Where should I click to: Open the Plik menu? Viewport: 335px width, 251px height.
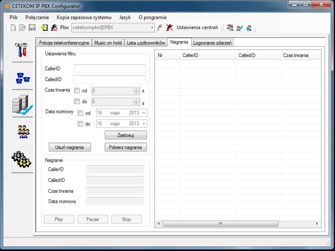pyautogui.click(x=13, y=18)
